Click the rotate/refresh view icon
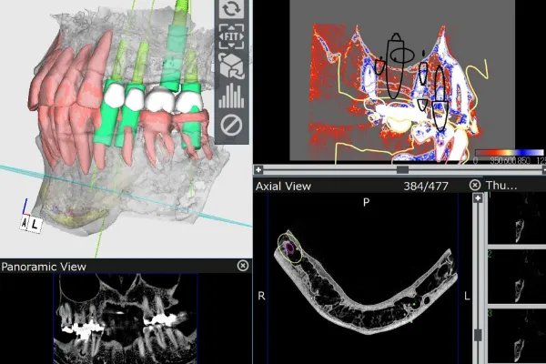This screenshot has height=364, width=546. [x=231, y=10]
